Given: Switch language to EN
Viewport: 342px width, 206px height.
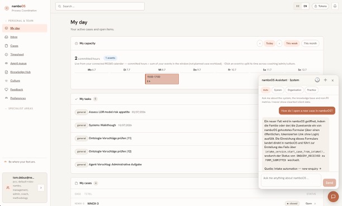Looking at the screenshot, I should tap(305, 6).
